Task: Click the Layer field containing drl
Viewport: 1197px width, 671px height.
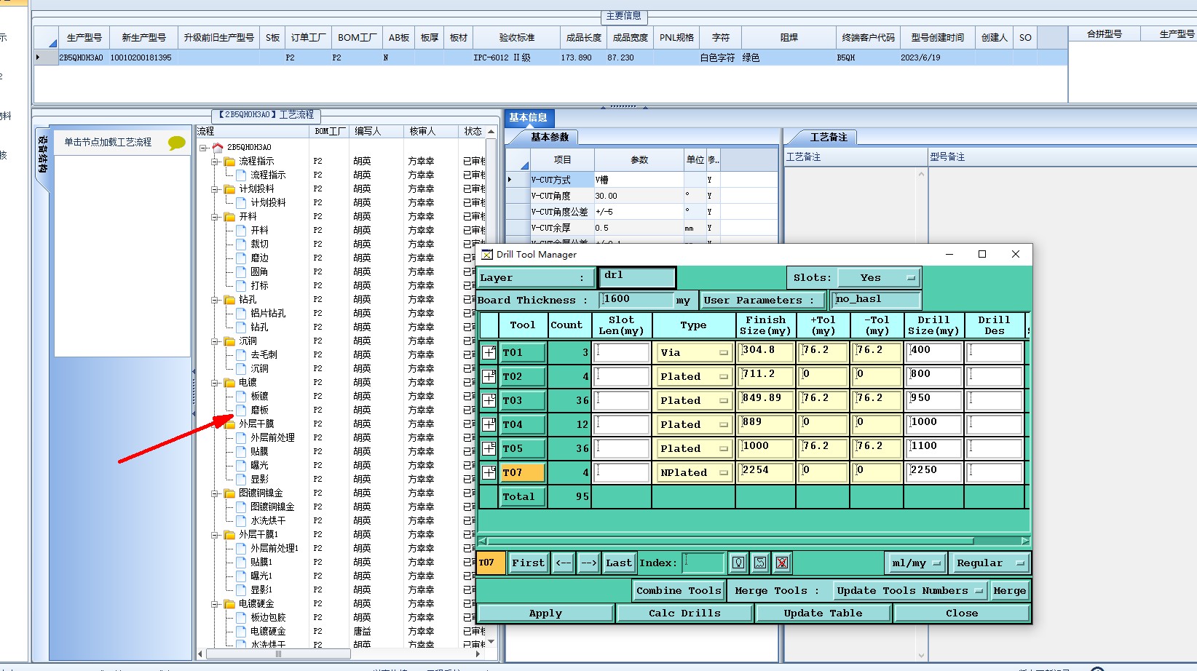Action: [637, 277]
